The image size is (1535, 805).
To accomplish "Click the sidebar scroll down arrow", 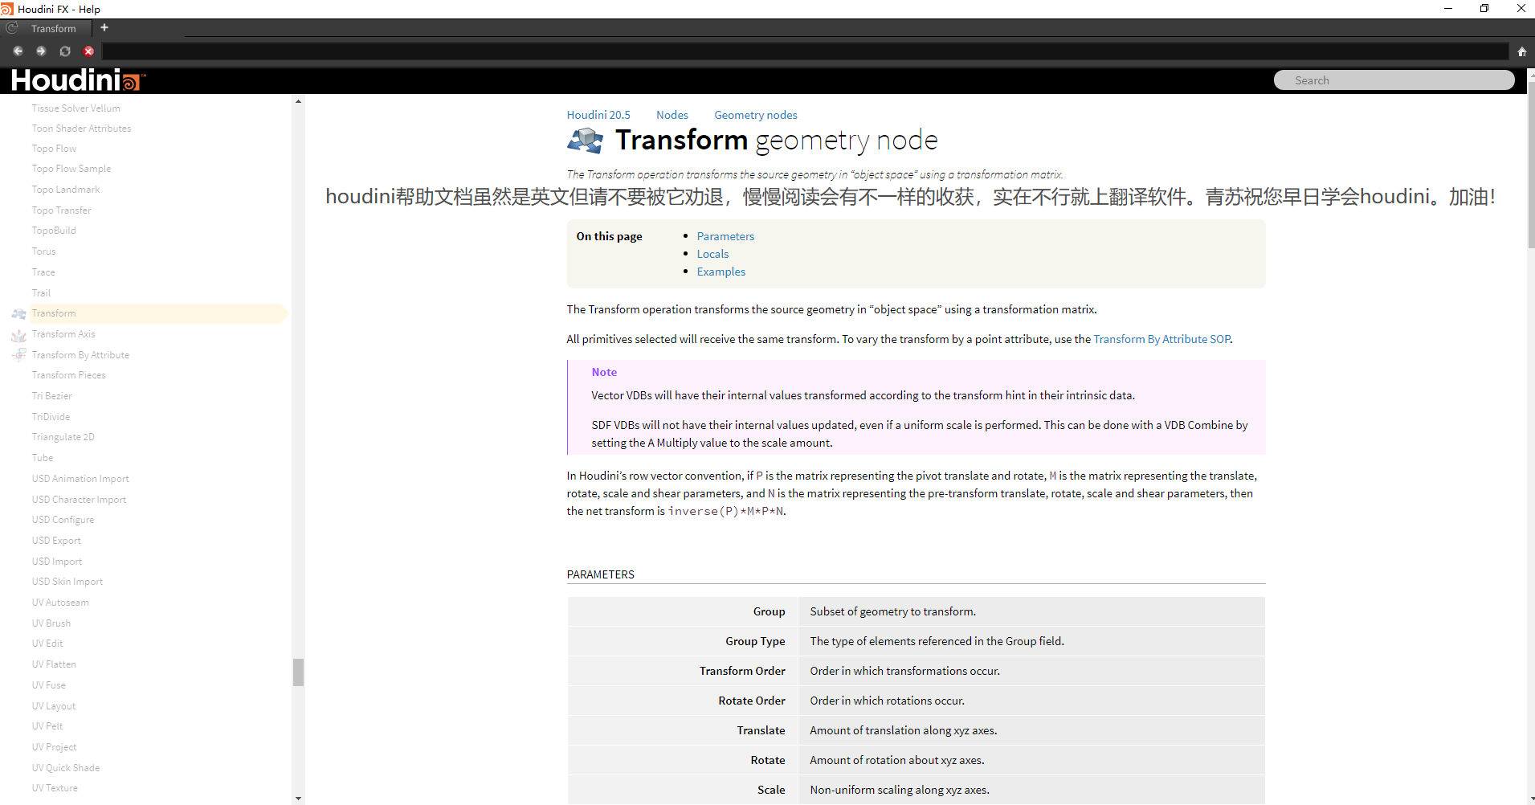I will point(298,799).
